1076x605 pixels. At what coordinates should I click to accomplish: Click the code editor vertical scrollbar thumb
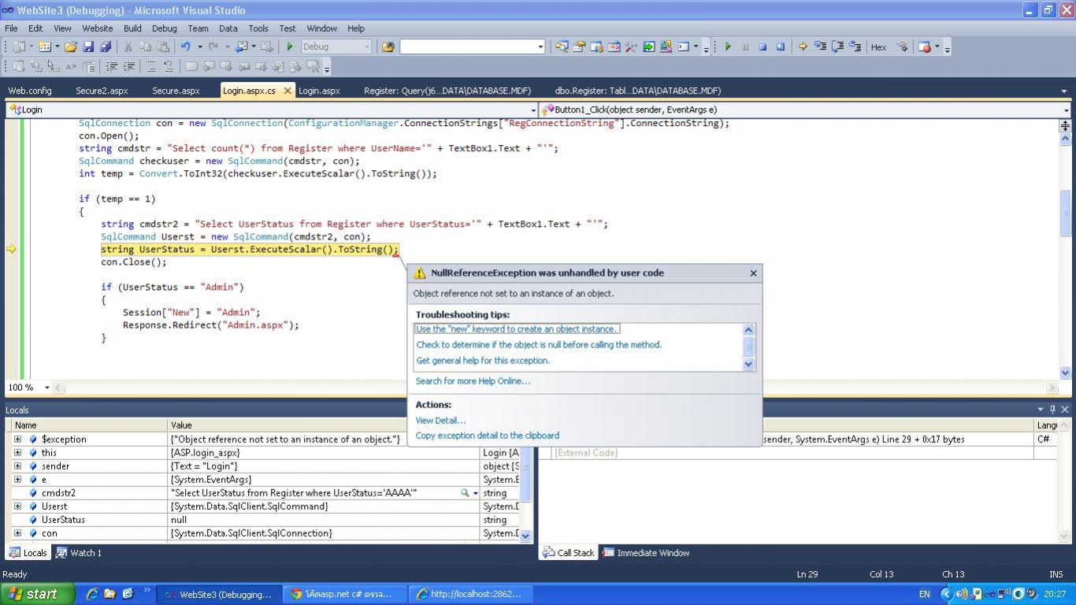coord(1066,213)
